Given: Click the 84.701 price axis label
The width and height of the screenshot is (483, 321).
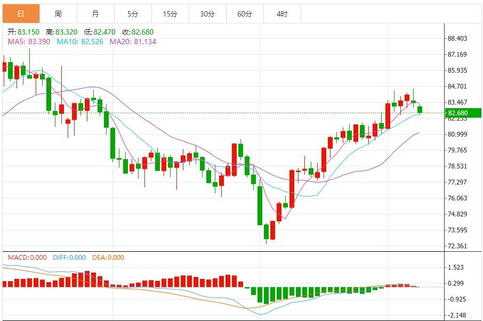Looking at the screenshot, I should pyautogui.click(x=457, y=86).
